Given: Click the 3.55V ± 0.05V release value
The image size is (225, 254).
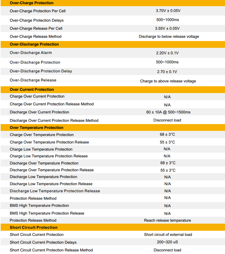Looking at the screenshot, I should tap(167, 28).
